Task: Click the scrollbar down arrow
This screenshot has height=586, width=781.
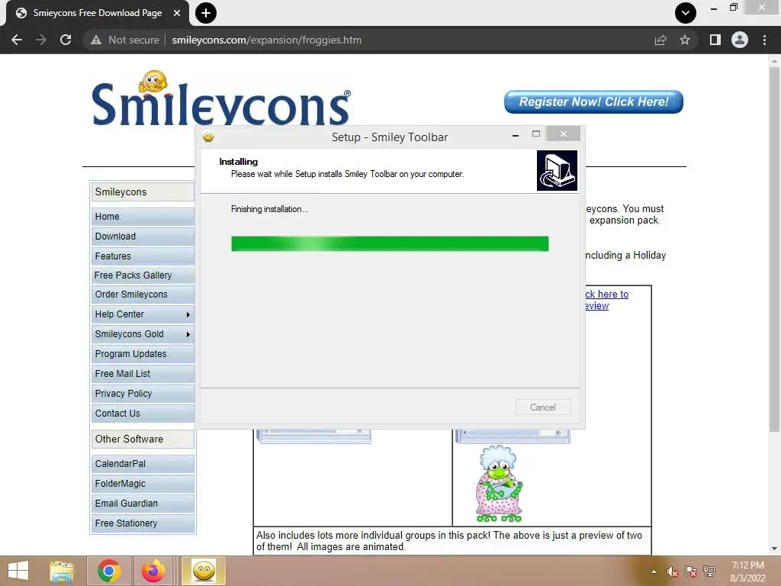Action: click(774, 549)
